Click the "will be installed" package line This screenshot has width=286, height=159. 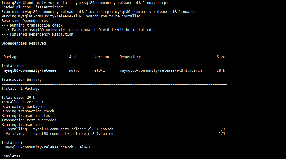pyautogui.click(x=77, y=30)
